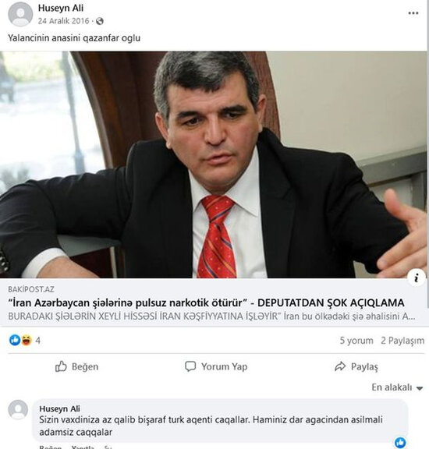Open the linked article photo thumbnail
This screenshot has width=429, height=449.
(x=214, y=164)
